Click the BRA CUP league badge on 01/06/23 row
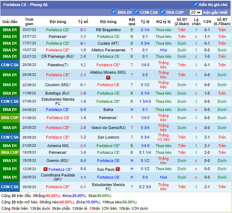This screenshot has width=232, height=213. click(10, 118)
